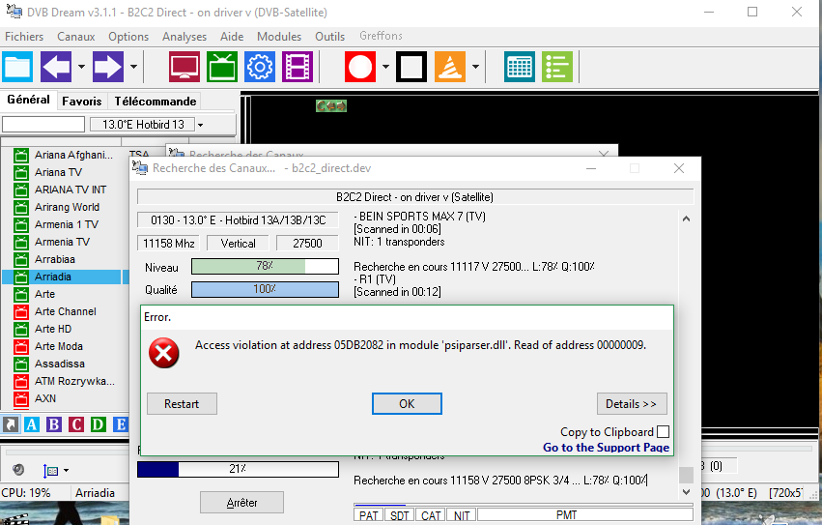This screenshot has height=525, width=822.
Task: Select favorites group D icon
Action: point(98,424)
